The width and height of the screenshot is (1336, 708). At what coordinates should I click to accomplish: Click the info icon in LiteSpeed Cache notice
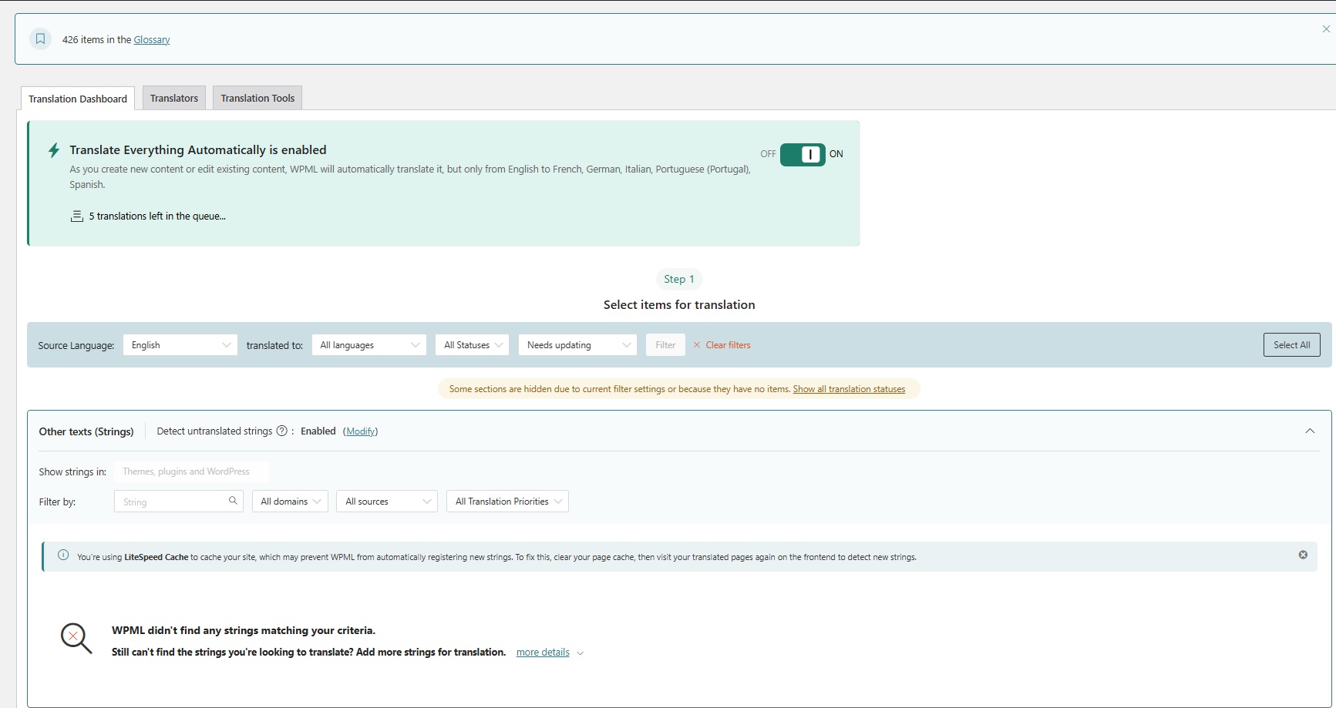[63, 555]
